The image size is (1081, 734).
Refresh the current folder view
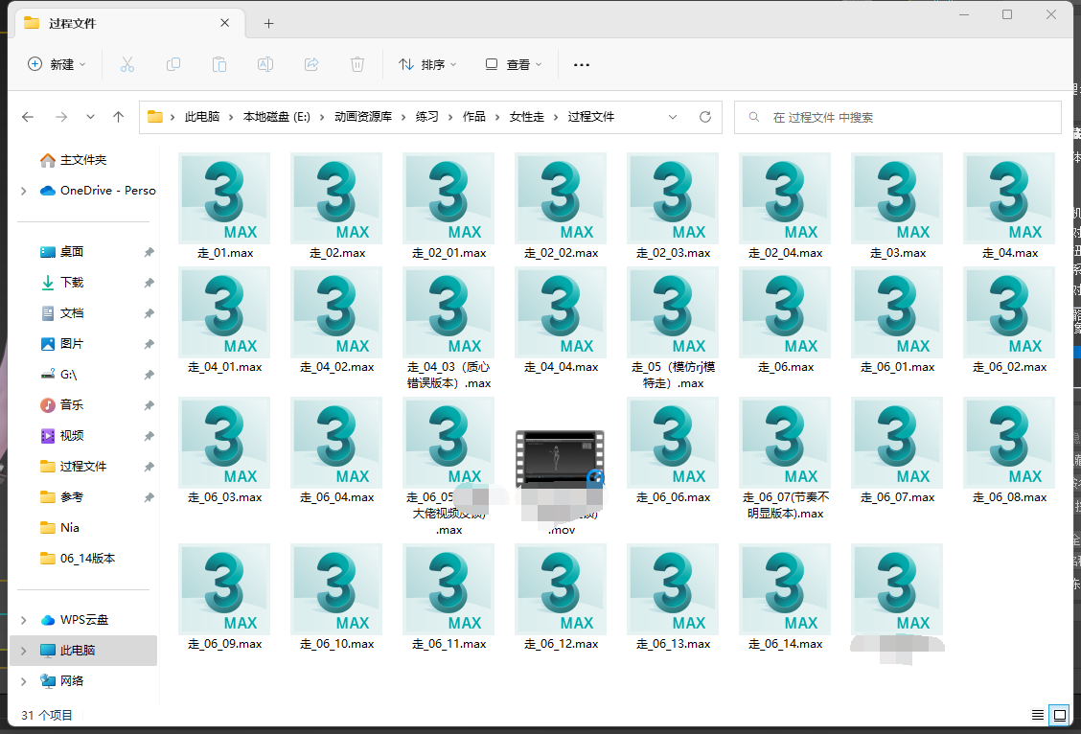(704, 117)
